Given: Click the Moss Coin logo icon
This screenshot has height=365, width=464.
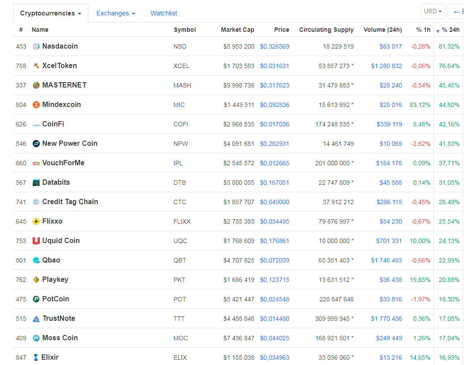Looking at the screenshot, I should point(36,338).
